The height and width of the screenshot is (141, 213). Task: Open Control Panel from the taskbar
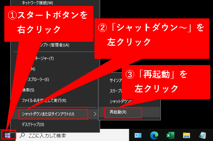(x=138, y=135)
